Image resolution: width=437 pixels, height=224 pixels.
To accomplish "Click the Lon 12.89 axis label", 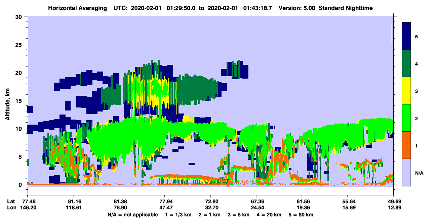I will [x=393, y=208].
